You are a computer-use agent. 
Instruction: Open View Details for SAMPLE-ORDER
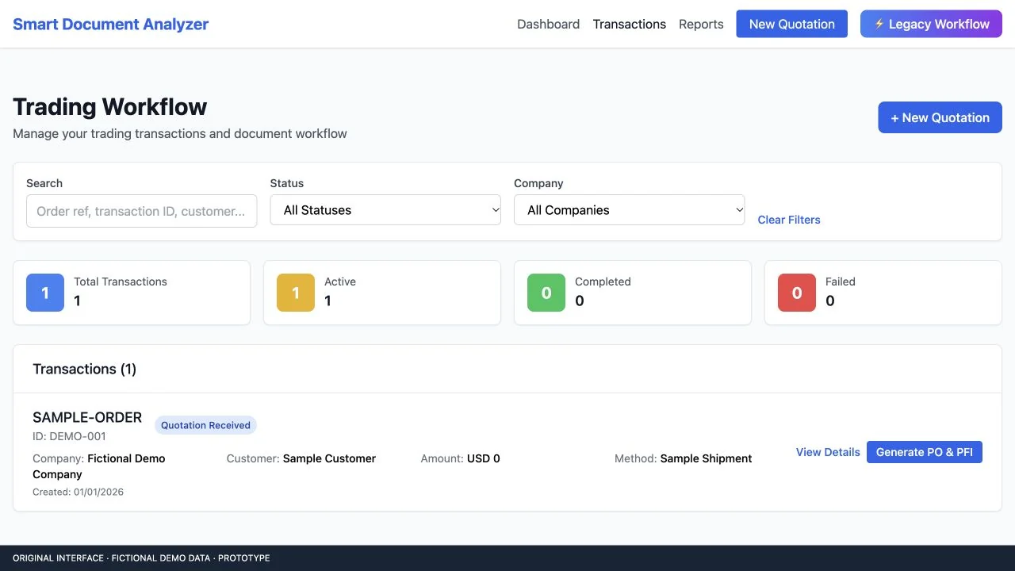[828, 452]
